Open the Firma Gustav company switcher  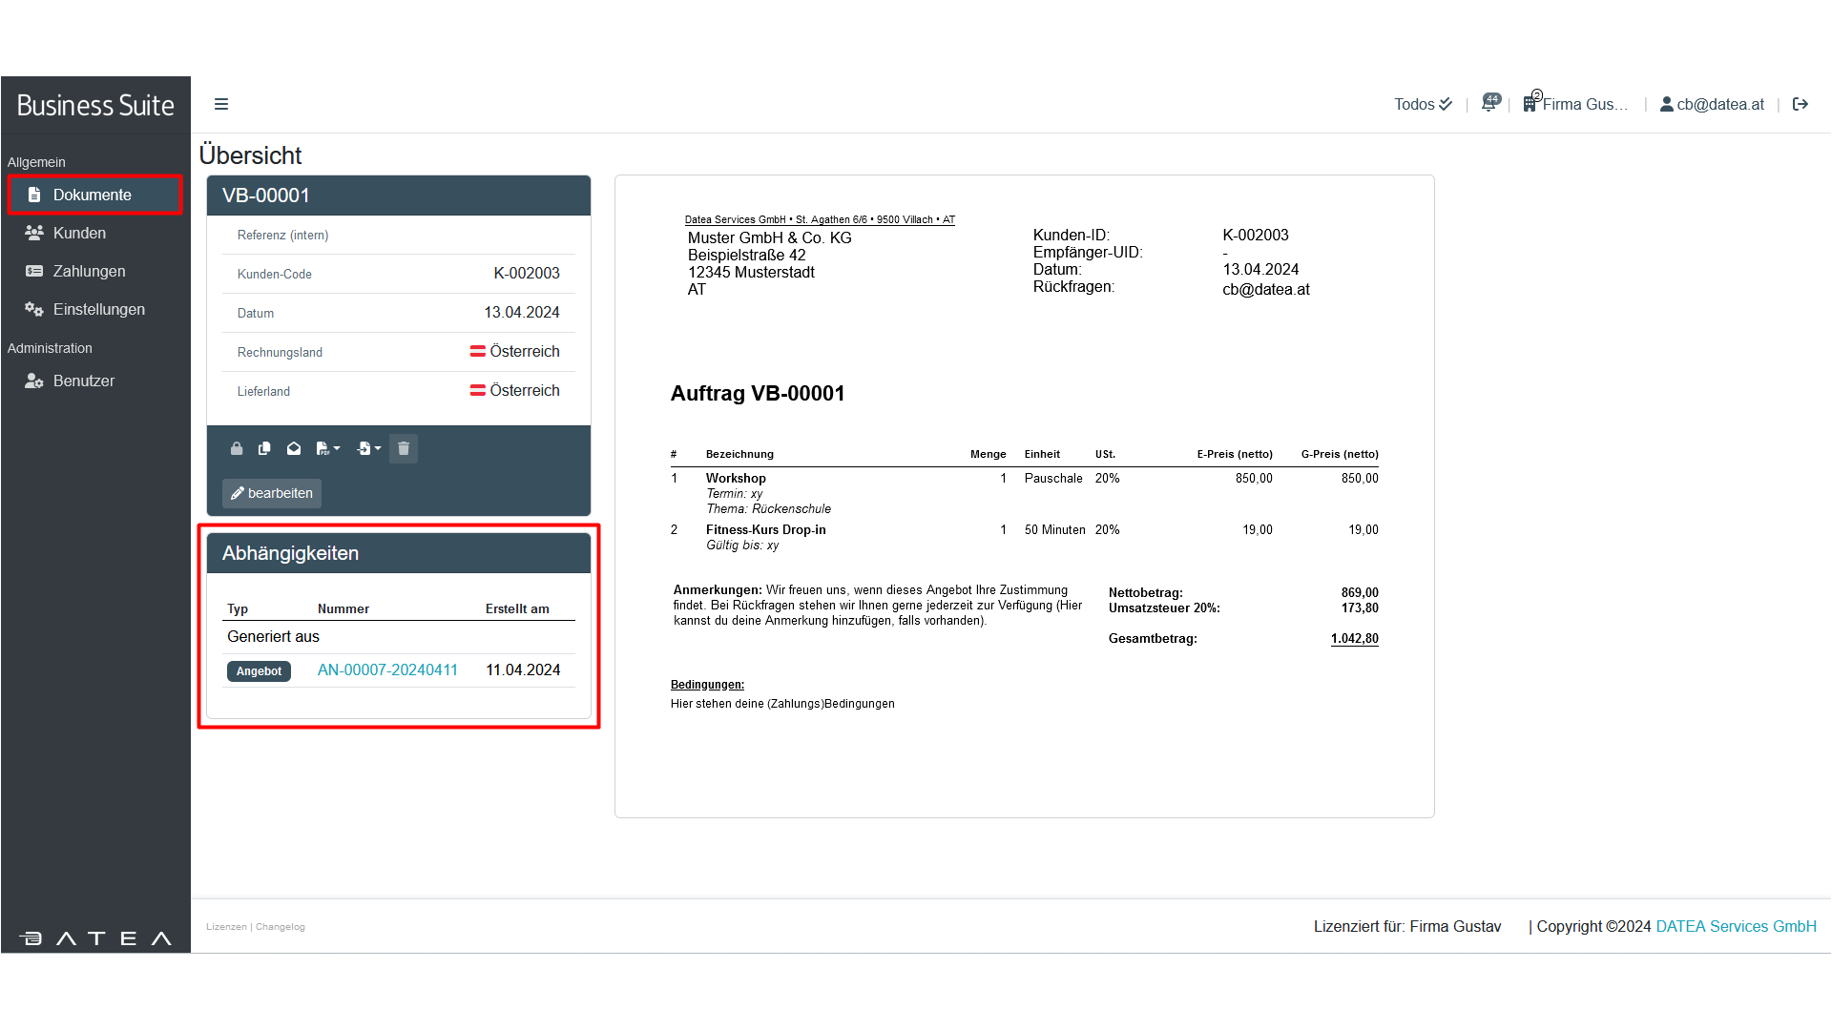click(1576, 104)
